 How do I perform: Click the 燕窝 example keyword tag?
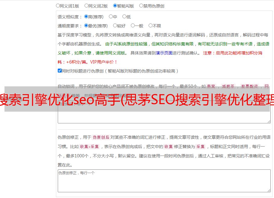pyautogui.click(x=211, y=86)
